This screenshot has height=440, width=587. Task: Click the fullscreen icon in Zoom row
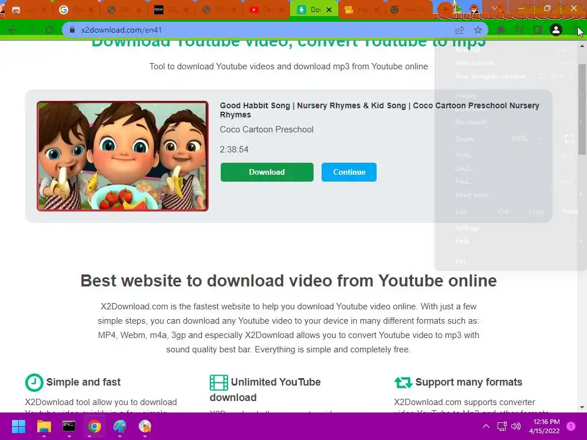(569, 139)
